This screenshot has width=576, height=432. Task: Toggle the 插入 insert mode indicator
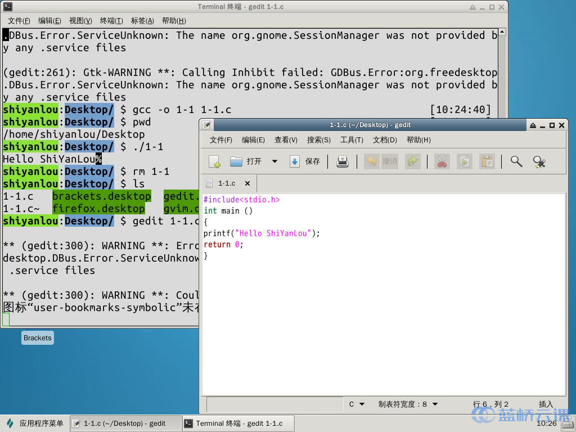[x=546, y=404]
